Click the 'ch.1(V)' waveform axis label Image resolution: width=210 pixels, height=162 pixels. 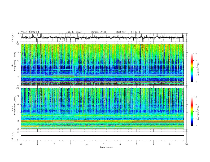tap(13, 38)
